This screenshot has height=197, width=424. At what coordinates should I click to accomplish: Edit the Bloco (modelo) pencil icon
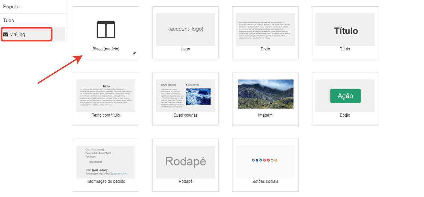coord(134,53)
